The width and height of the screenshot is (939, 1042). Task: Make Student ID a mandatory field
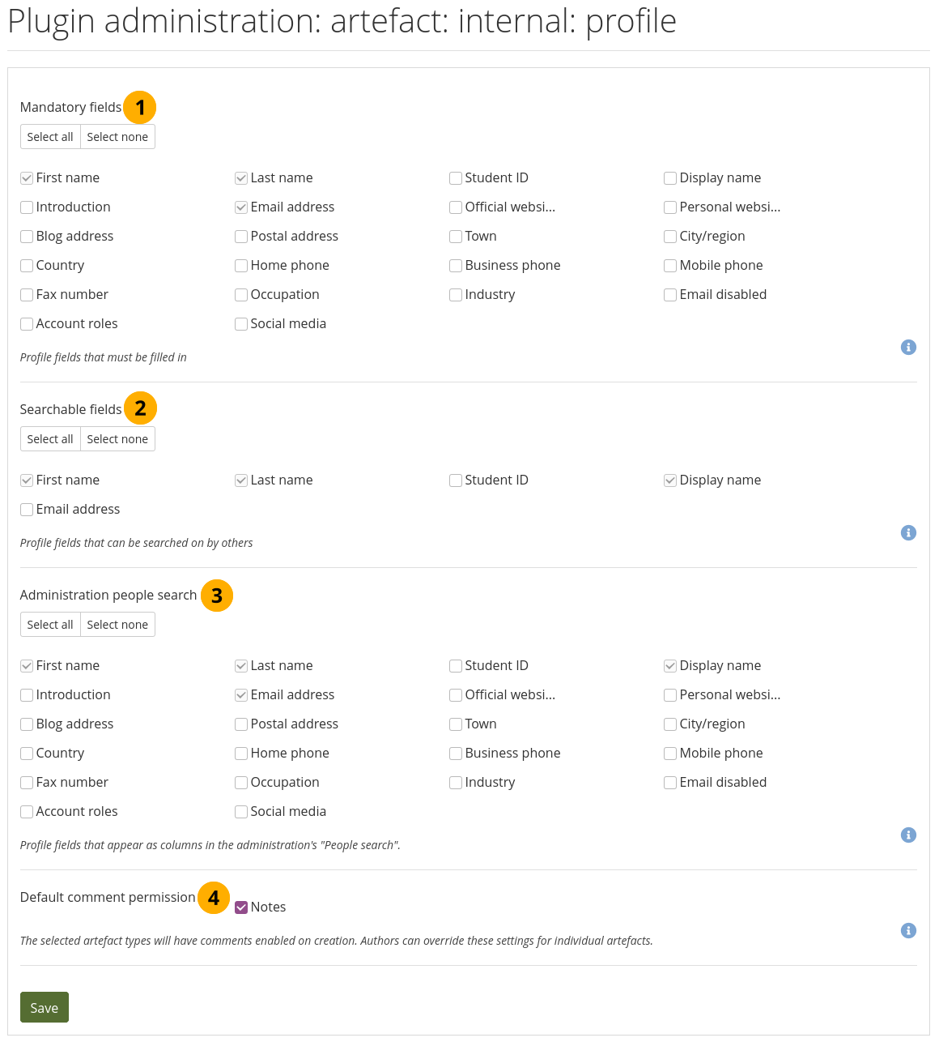click(x=456, y=178)
